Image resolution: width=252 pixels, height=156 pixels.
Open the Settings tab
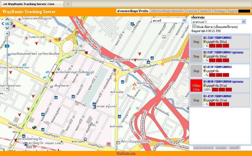[x=219, y=11]
